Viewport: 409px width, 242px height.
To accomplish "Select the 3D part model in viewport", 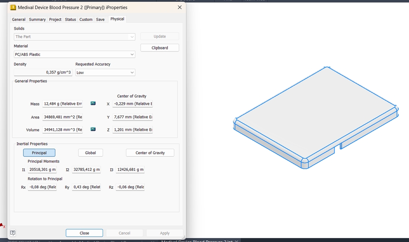I will (x=316, y=117).
